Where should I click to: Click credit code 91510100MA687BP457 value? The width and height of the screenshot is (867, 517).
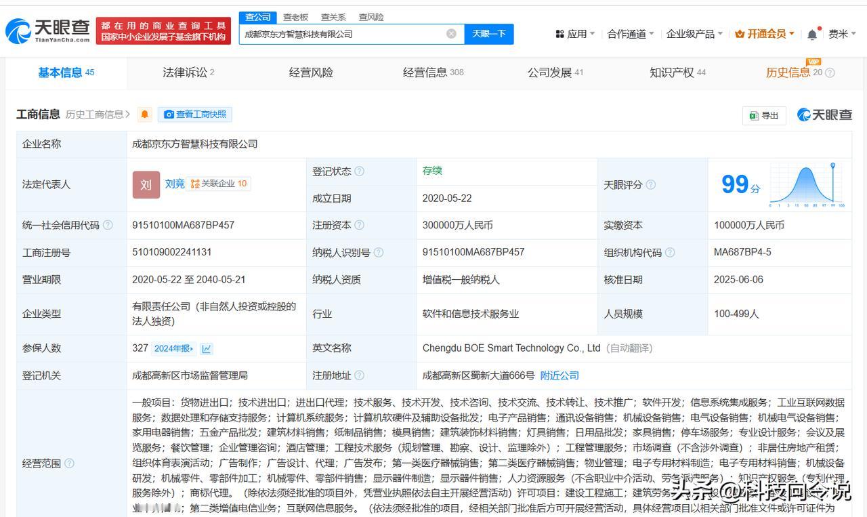pos(184,225)
